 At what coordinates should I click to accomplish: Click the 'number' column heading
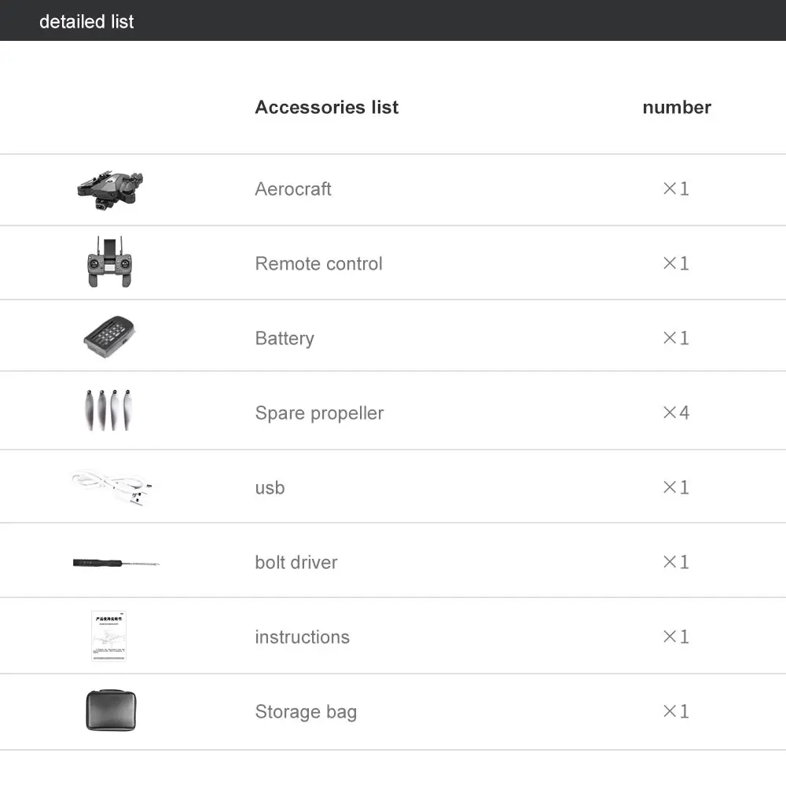point(677,107)
